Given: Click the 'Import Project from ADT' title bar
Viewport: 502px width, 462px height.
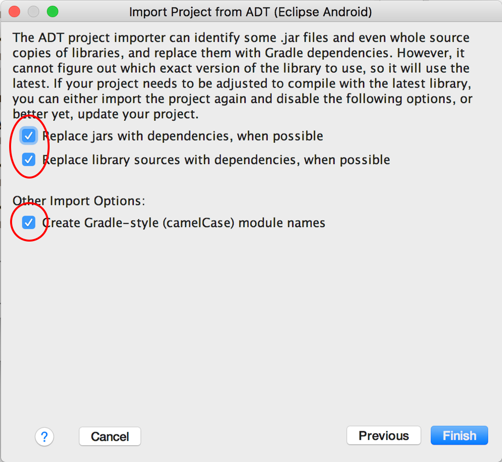Looking at the screenshot, I should [251, 12].
